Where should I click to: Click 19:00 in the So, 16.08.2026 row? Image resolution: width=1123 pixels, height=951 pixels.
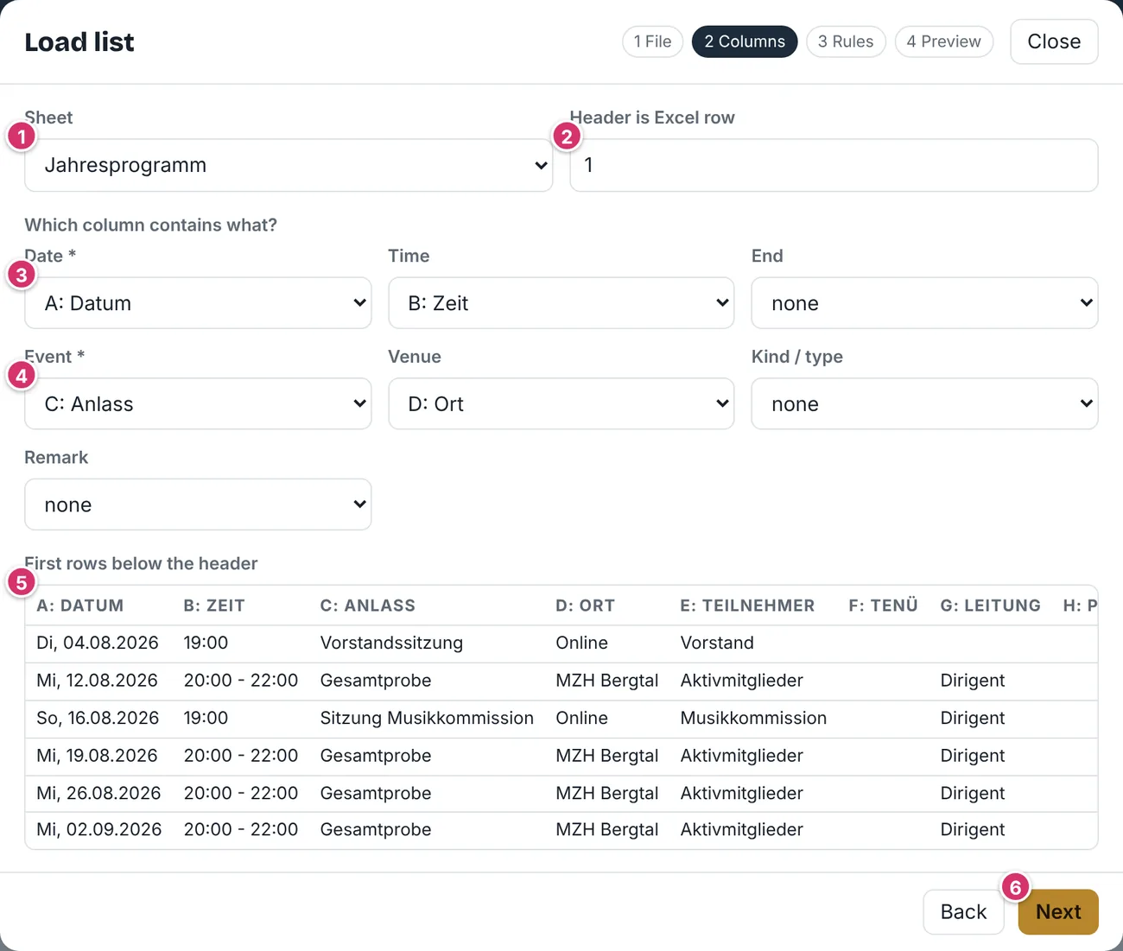pos(206,718)
